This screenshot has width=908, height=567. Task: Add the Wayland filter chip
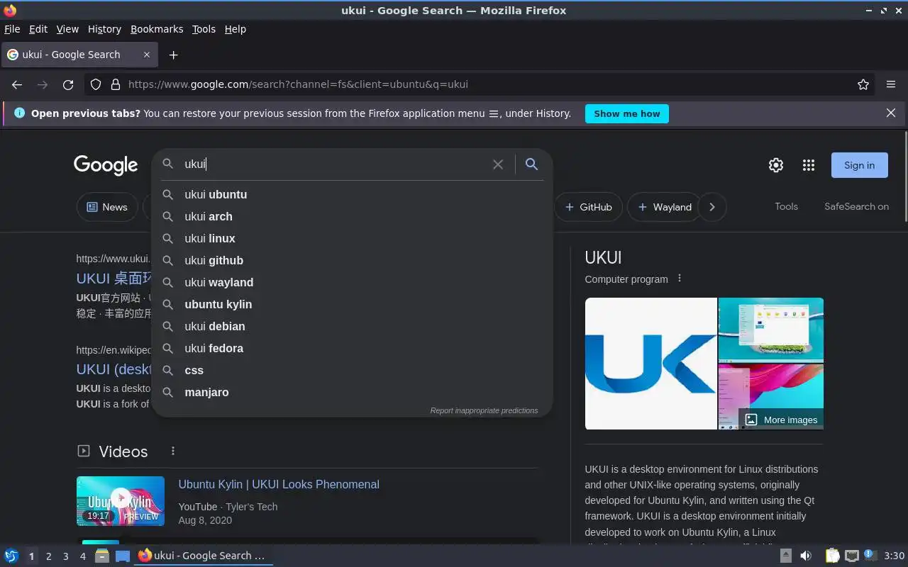[x=665, y=207]
